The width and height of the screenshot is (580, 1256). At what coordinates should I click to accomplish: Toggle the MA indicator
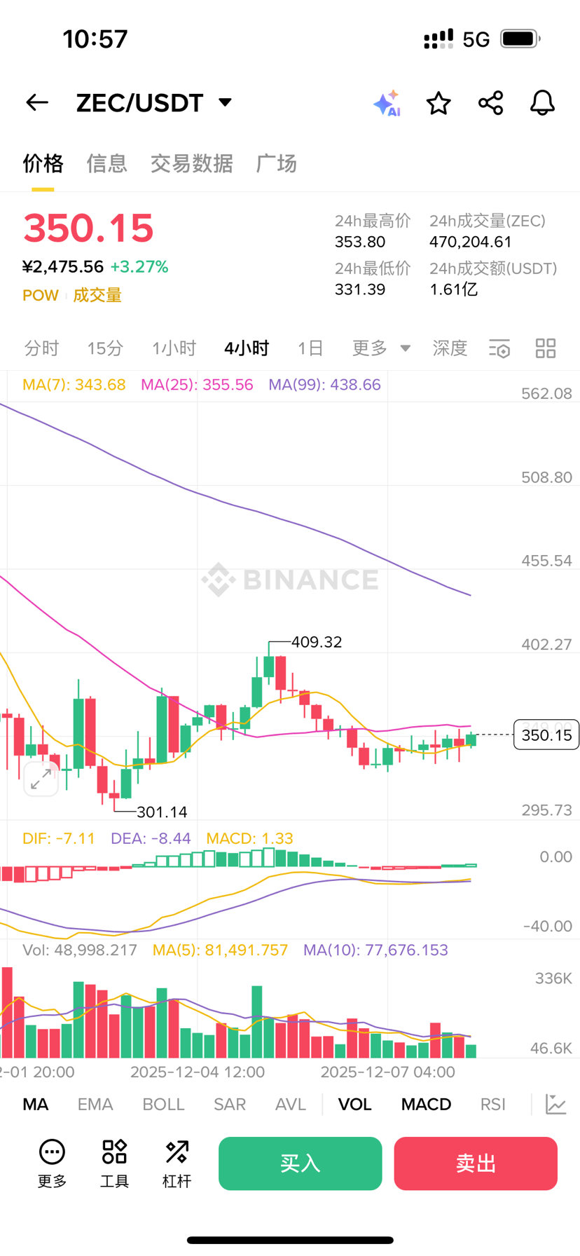click(36, 1105)
